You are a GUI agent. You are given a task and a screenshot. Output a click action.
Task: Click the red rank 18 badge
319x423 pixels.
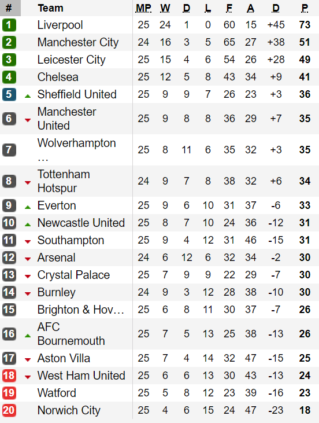pyautogui.click(x=9, y=376)
